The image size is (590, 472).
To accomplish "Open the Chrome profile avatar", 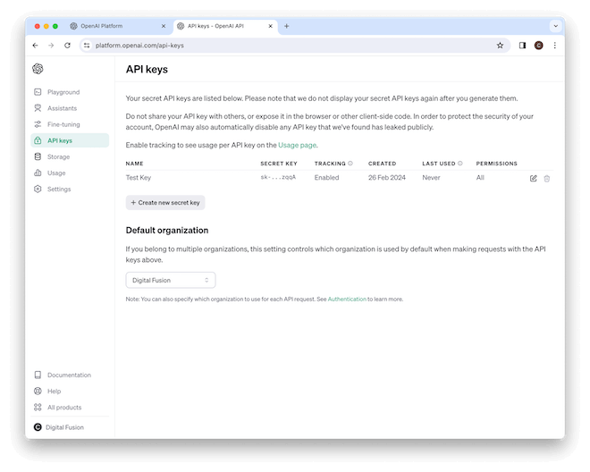I will click(x=538, y=46).
